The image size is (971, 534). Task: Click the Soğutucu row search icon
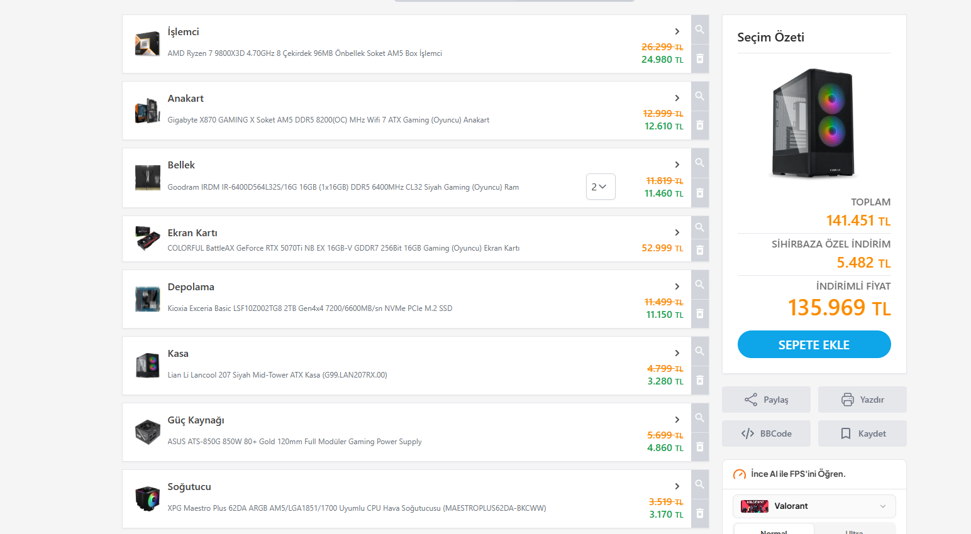click(x=700, y=484)
